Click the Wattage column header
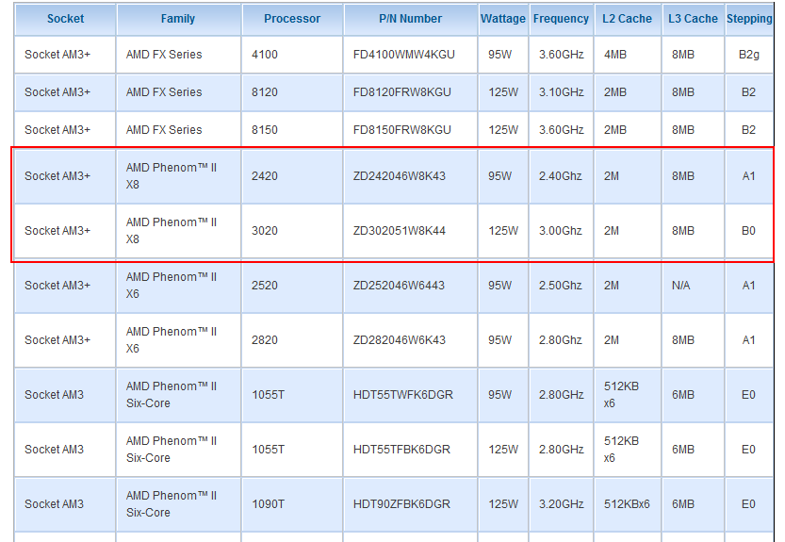This screenshot has height=542, width=785. coord(503,19)
